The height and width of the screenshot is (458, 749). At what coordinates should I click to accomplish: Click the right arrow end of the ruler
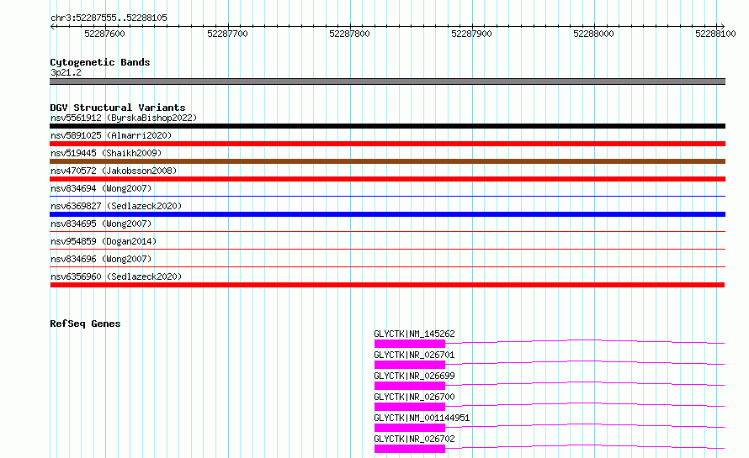pyautogui.click(x=722, y=26)
